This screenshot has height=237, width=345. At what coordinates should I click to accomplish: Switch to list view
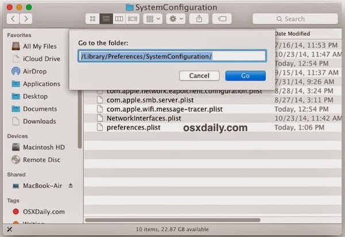106,19
